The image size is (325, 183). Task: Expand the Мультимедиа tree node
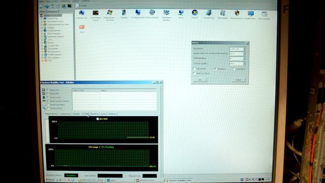[x=42, y=34]
